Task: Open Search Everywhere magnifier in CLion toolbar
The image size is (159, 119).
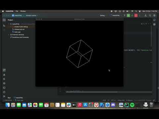Action: (x=150, y=16)
